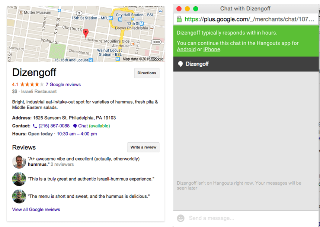
Task: Click the McGillin's Olde Ale House restaurant icon
Action: [x=133, y=43]
